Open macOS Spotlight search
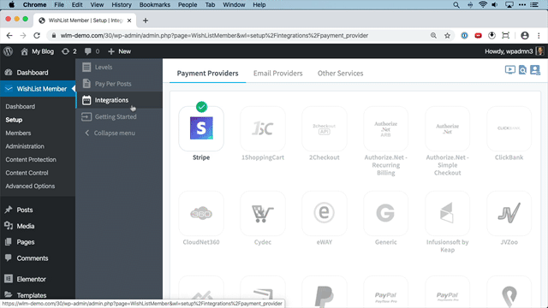 pyautogui.click(x=456, y=5)
